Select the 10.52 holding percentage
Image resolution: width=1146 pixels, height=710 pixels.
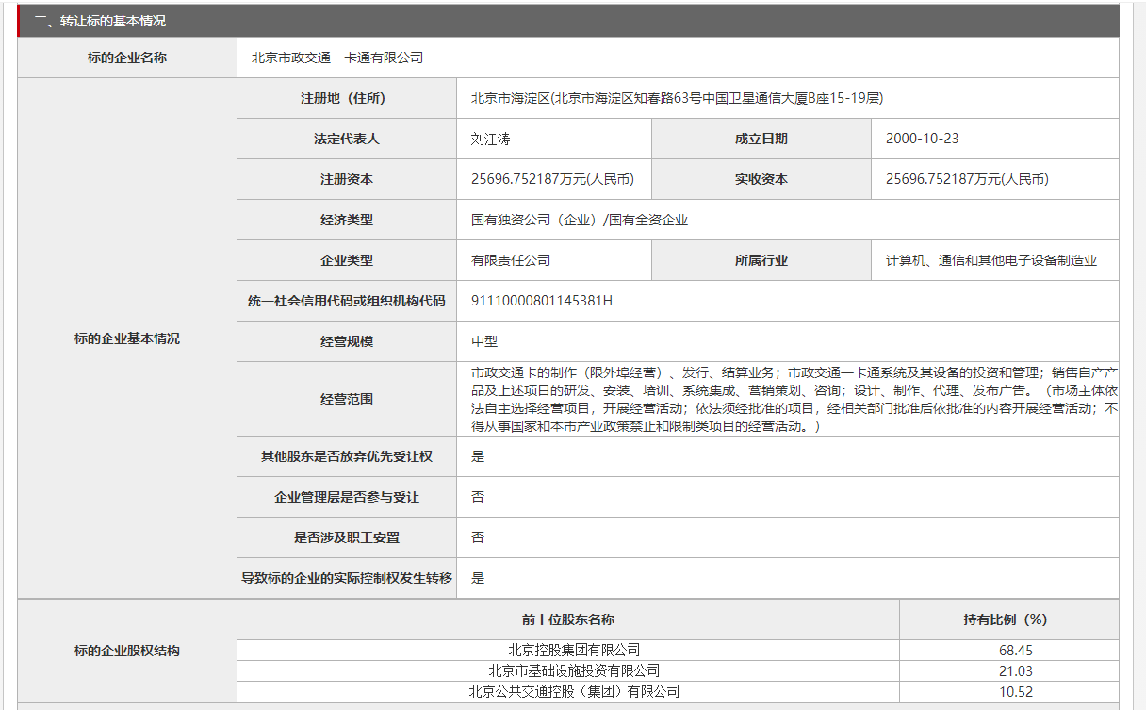coord(1016,691)
